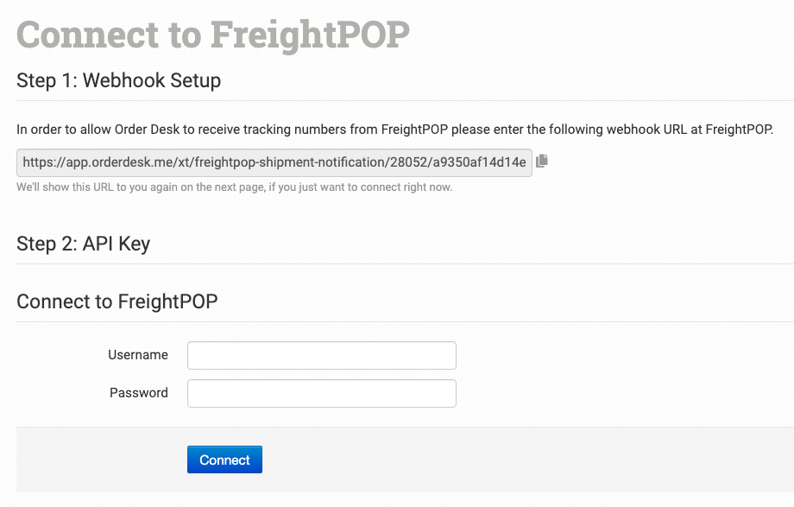Click the black Connect to FreightPOP subheading
Screen dimensions: 794x507
[117, 301]
